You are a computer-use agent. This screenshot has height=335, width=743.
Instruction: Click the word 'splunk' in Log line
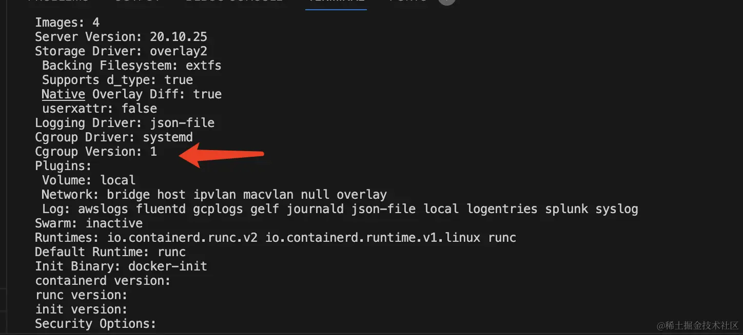click(x=566, y=209)
